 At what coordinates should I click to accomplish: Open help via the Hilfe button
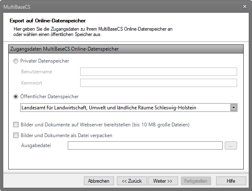coord(231,181)
